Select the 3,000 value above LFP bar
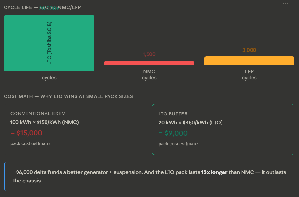 (x=249, y=50)
